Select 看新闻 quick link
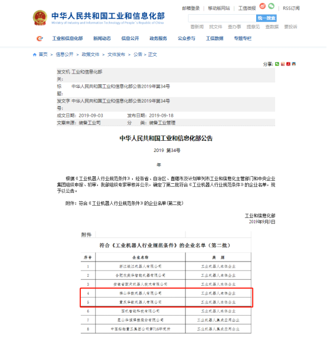 click(197, 27)
